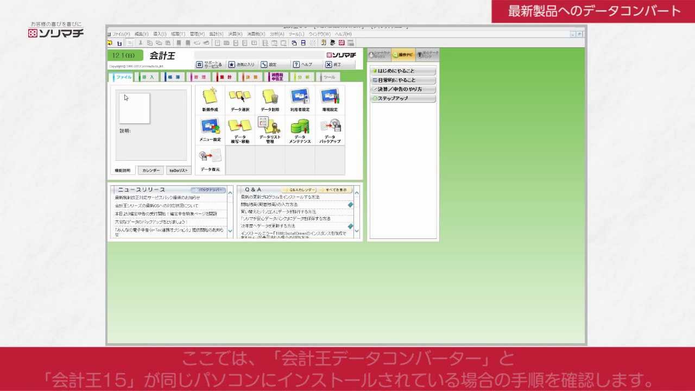Image resolution: width=695 pixels, height=391 pixels.
Task: Click the news list scroll-down arrow
Action: point(230,231)
